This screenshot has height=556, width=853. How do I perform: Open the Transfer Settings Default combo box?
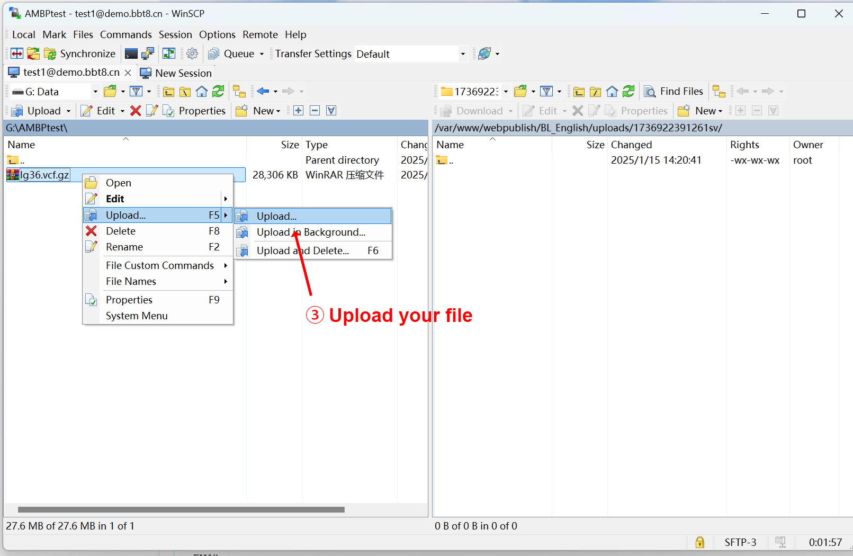pyautogui.click(x=411, y=54)
